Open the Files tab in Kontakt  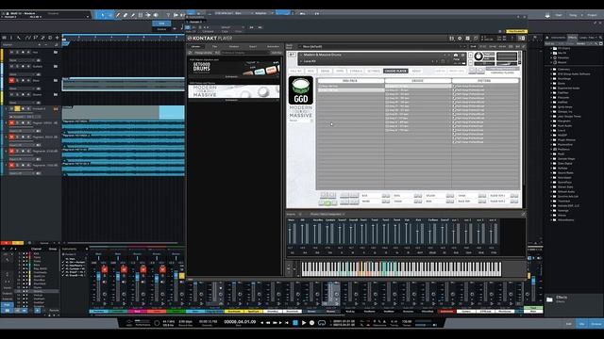[214, 46]
